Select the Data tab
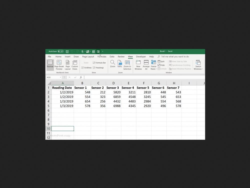Viewport: 250px width, 188px height. coord(112,57)
